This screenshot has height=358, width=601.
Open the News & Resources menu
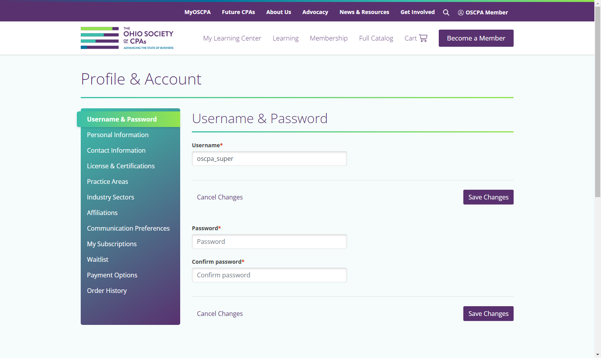point(364,12)
